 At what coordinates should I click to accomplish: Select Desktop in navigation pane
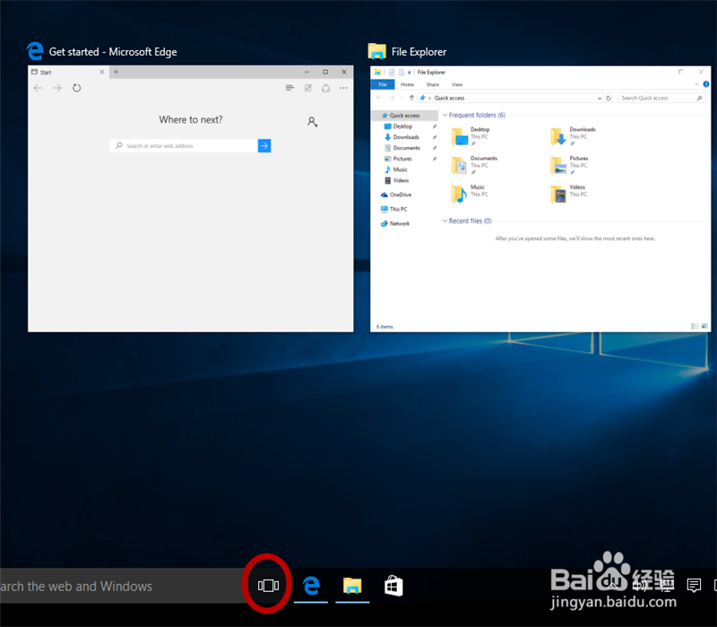pos(402,126)
